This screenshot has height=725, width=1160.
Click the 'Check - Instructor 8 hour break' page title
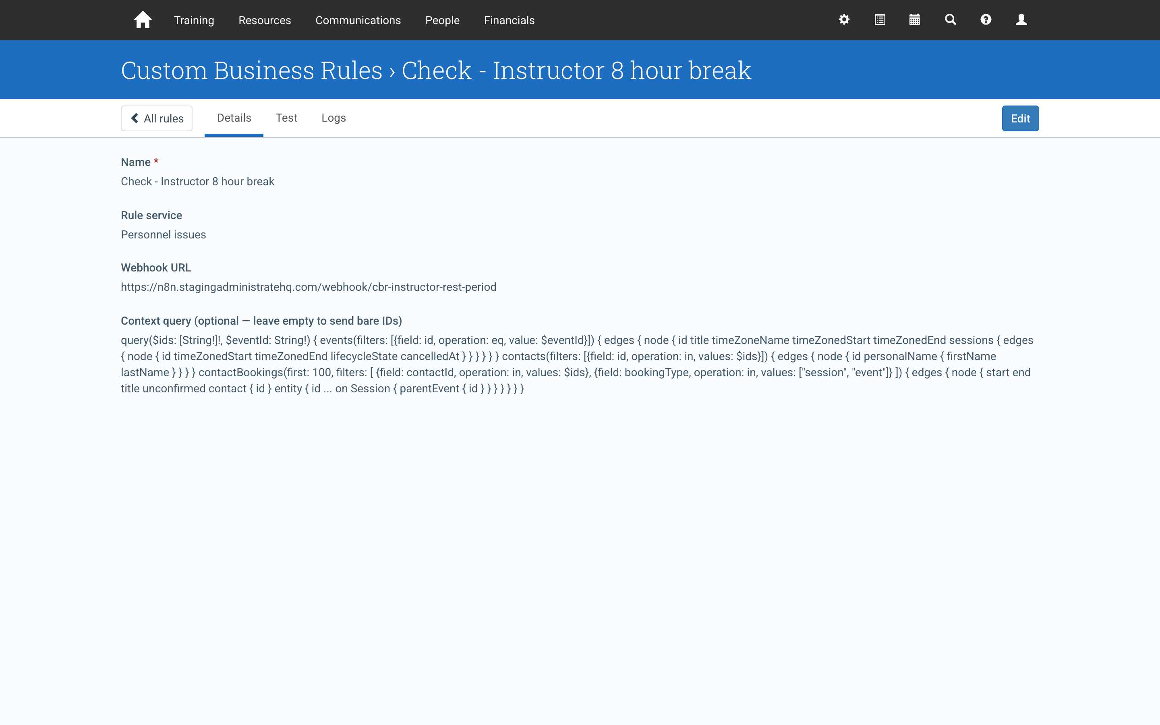576,70
